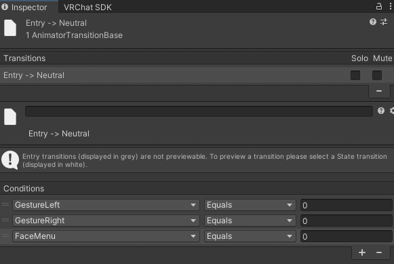Remove the selected condition with the minus button
Image resolution: width=394 pixels, height=264 pixels.
click(379, 252)
